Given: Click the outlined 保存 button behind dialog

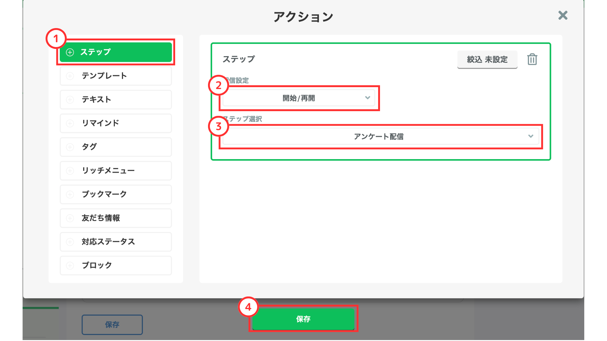Looking at the screenshot, I should click(112, 325).
